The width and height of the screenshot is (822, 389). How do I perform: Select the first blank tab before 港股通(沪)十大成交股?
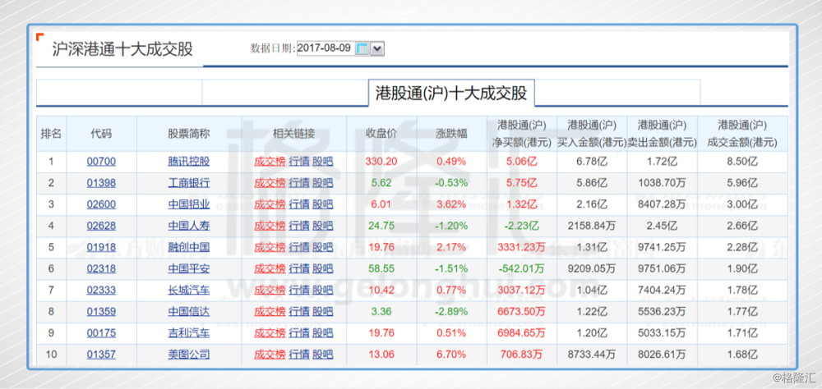119,93
